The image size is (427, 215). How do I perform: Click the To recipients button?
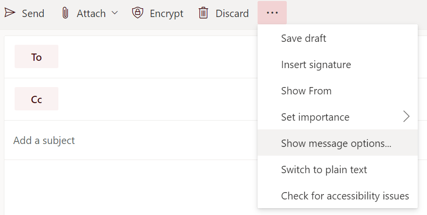(x=37, y=56)
